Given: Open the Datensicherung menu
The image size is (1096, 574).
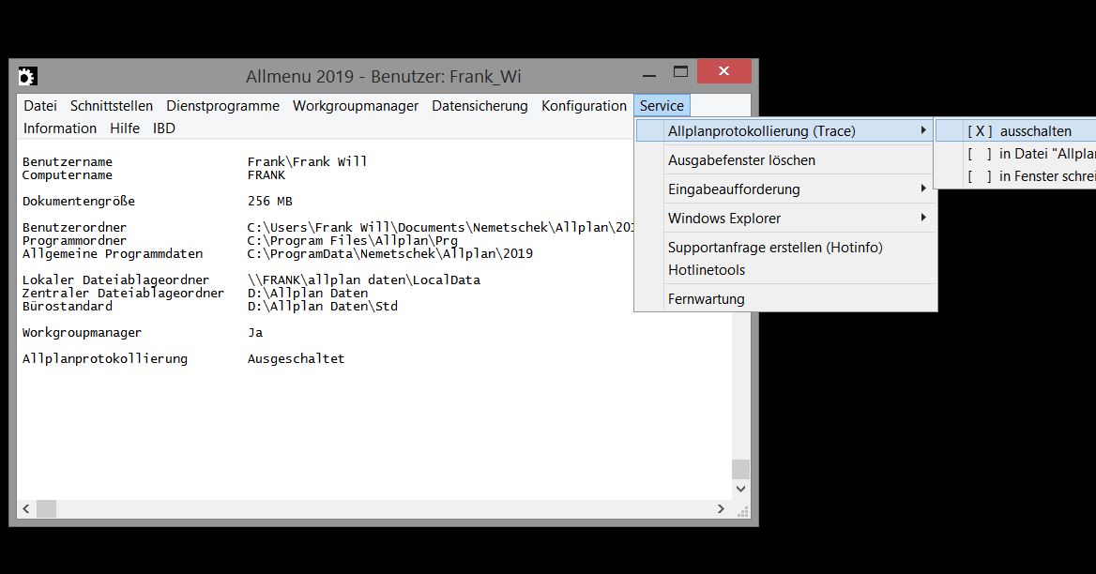Looking at the screenshot, I should tap(479, 106).
